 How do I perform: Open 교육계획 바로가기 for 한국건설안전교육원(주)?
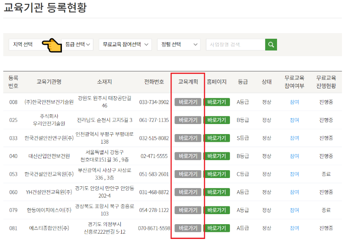188,174
